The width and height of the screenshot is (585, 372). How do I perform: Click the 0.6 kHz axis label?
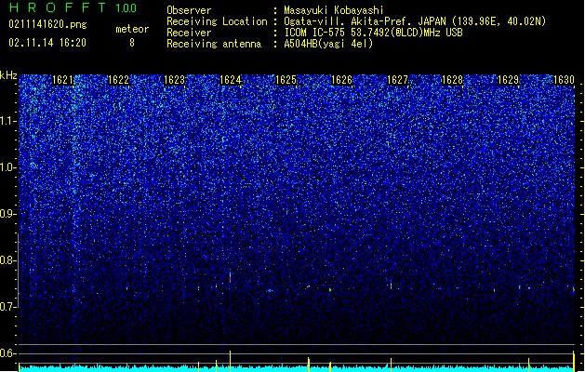pyautogui.click(x=8, y=353)
